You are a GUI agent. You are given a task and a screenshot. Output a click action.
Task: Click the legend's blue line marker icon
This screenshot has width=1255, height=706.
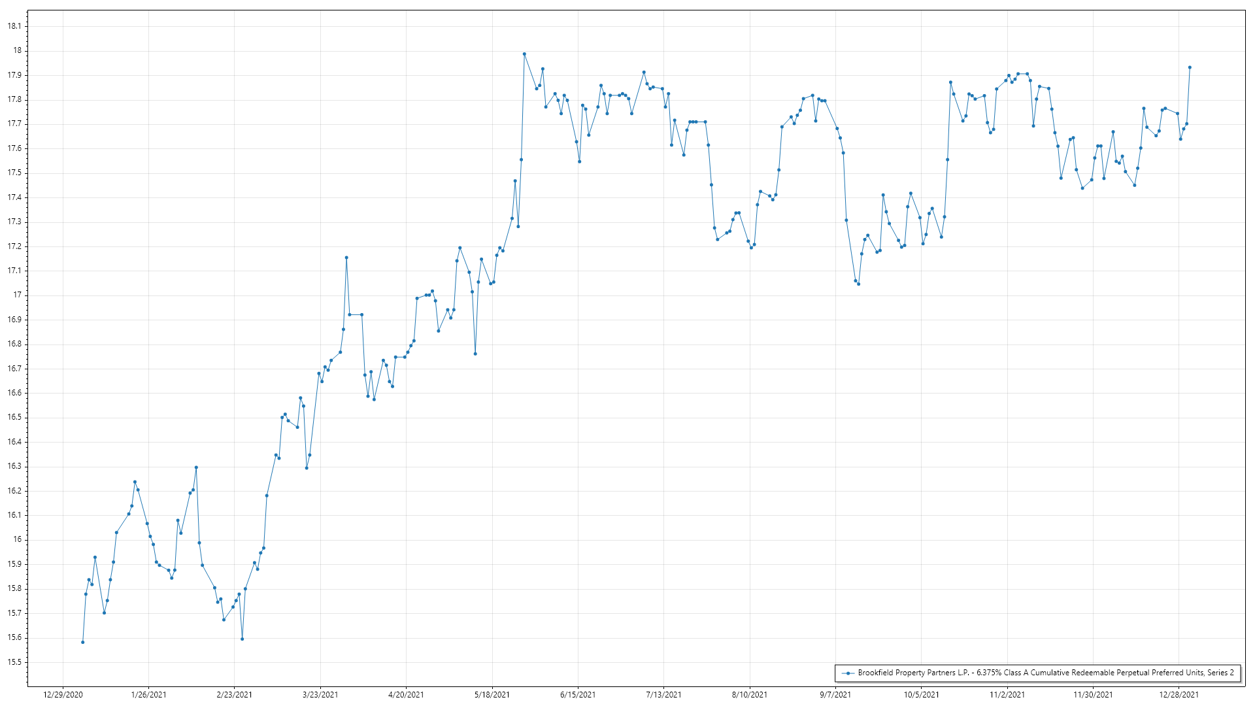coord(848,673)
